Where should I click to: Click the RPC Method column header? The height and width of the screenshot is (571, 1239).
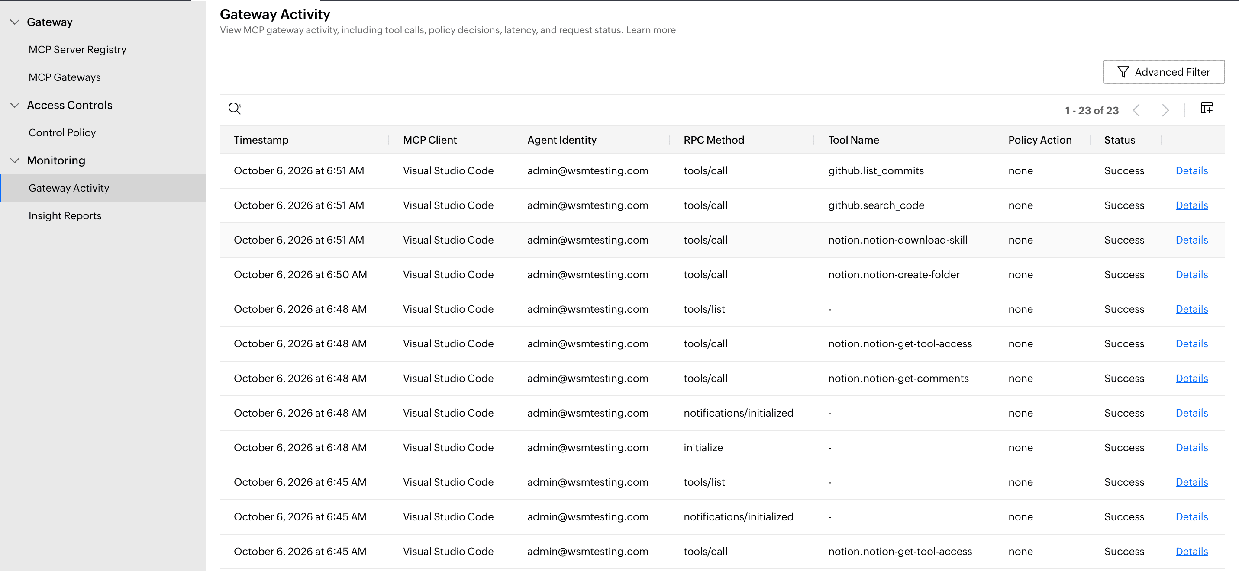tap(714, 140)
